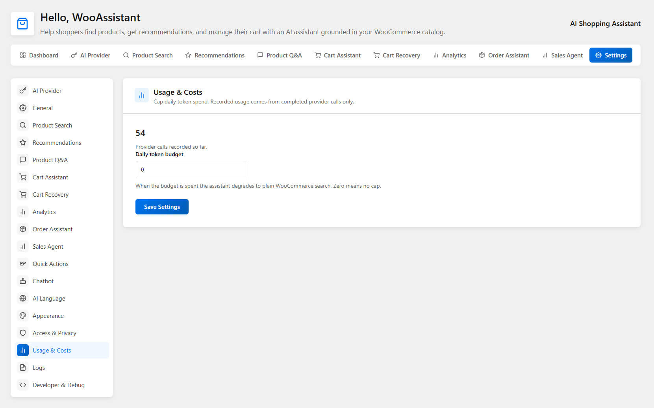654x408 pixels.
Task: Click the speech bubble icon beside sidebar Product Q&A
Action: (23, 160)
